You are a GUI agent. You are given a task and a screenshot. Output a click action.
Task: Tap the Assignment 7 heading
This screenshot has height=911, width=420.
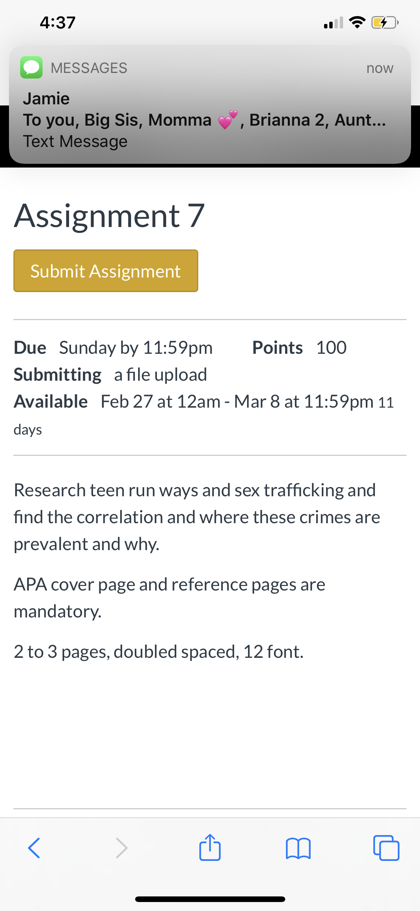[x=109, y=216]
